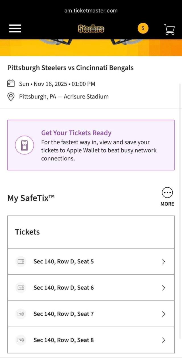Tap the calendar icon beside event date

tap(11, 83)
